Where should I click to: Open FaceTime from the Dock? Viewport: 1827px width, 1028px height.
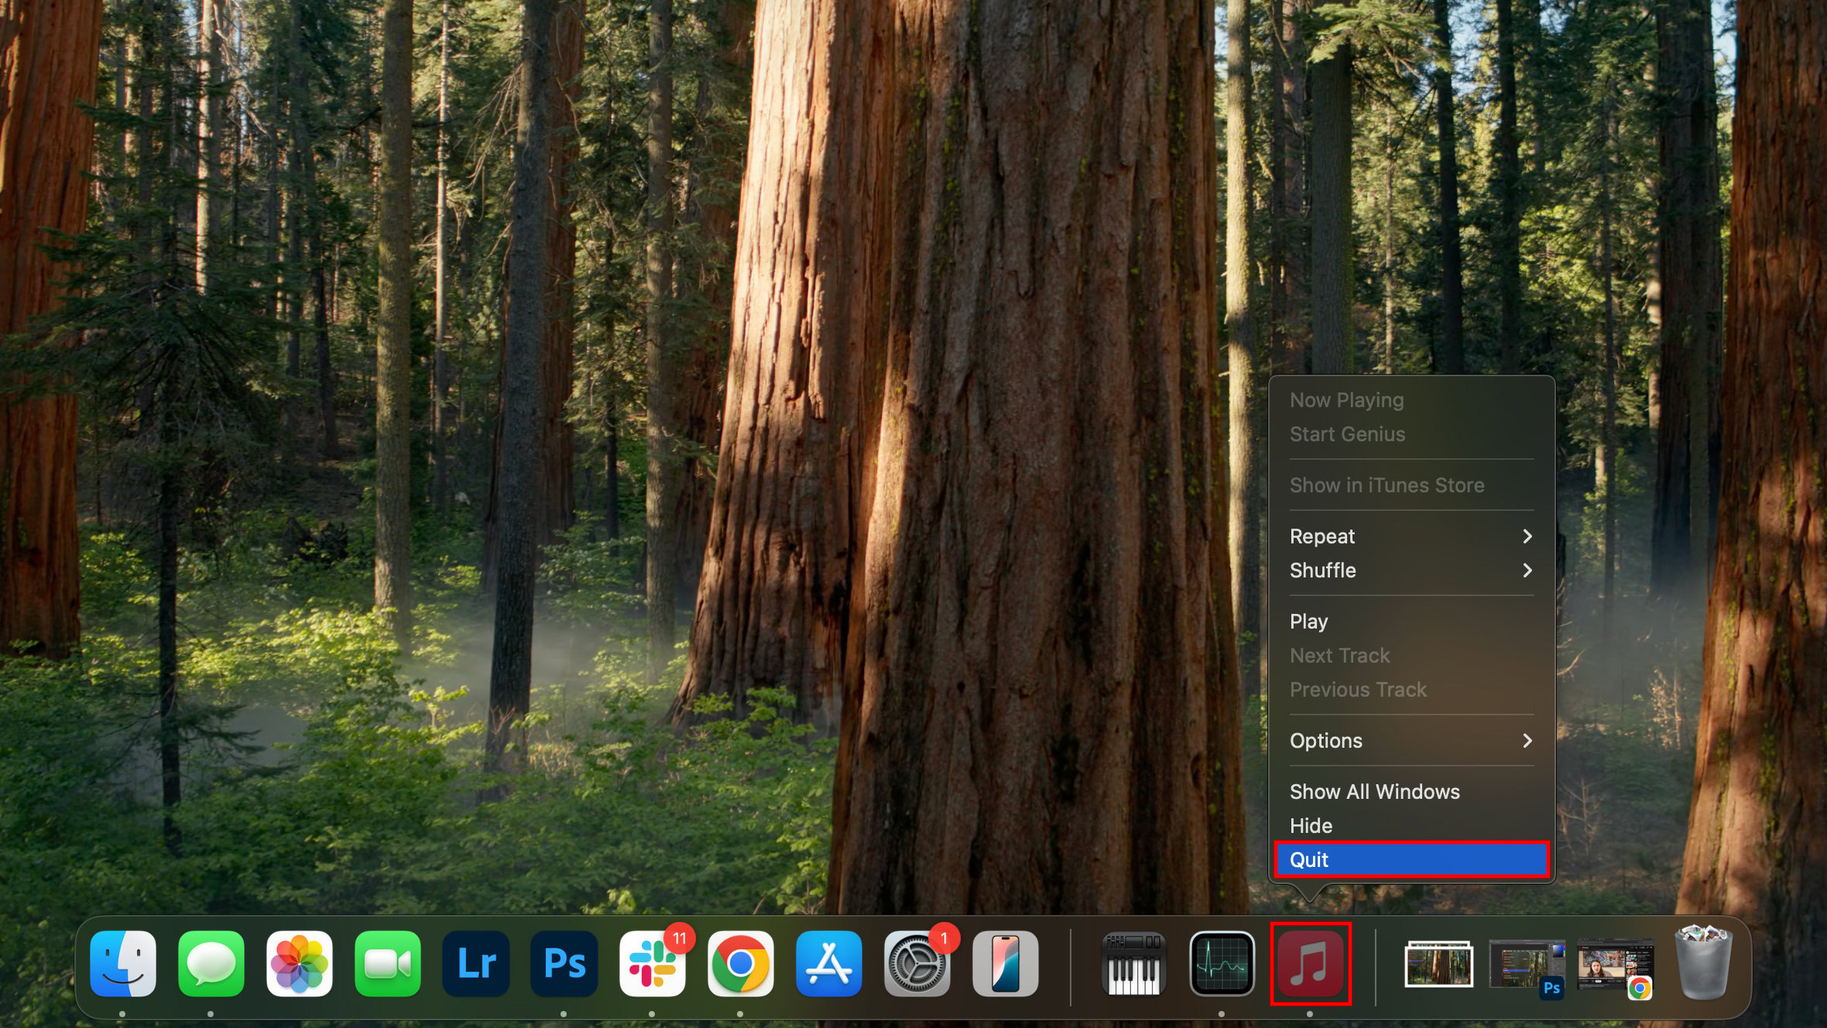388,964
